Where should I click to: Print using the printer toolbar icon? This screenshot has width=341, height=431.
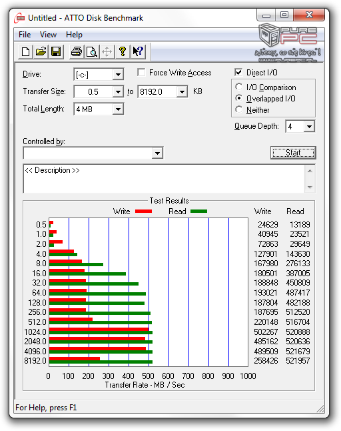click(77, 51)
